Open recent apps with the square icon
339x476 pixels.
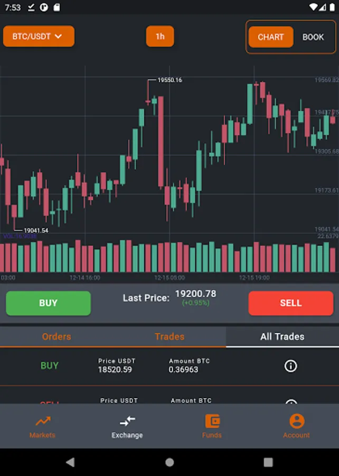coord(268,462)
